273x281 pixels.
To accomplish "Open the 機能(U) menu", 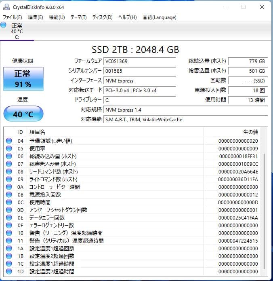I will [x=57, y=17].
